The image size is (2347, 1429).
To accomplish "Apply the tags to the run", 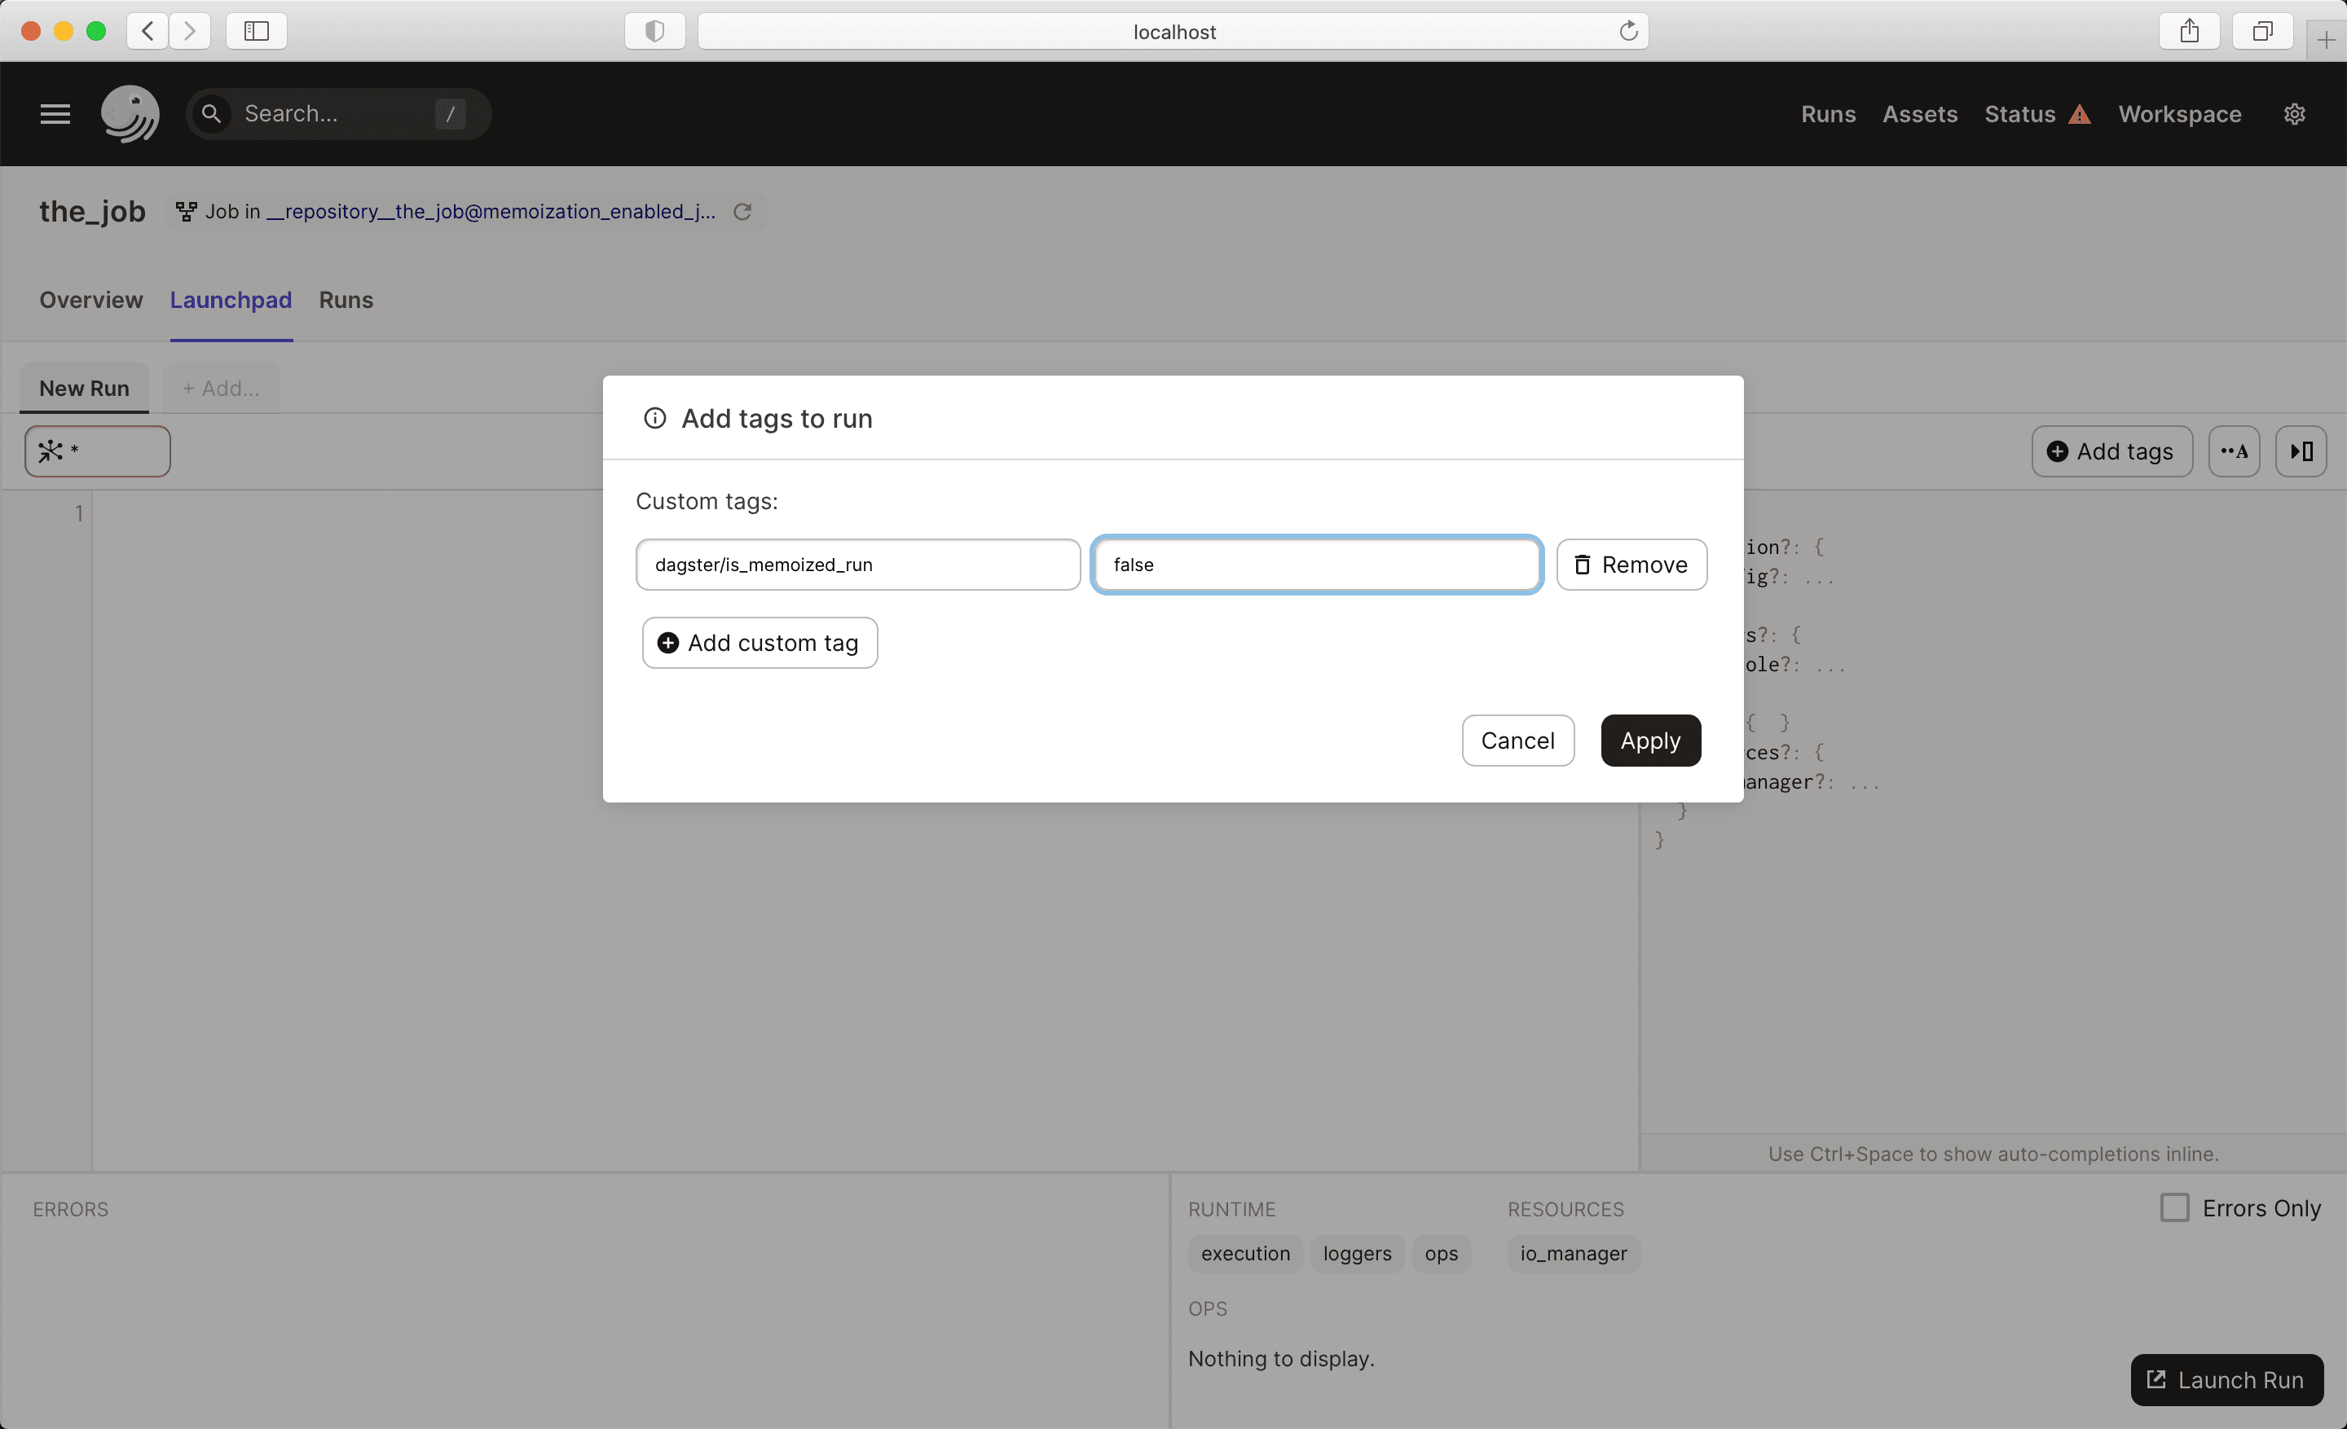I will click(x=1649, y=740).
